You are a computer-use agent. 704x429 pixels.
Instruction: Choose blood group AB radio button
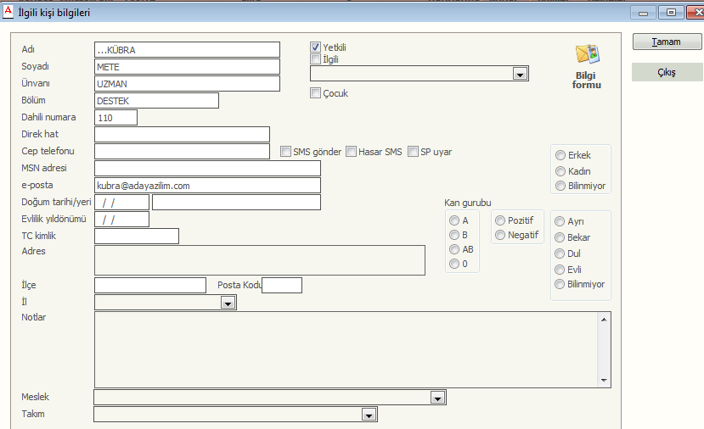tap(455, 249)
